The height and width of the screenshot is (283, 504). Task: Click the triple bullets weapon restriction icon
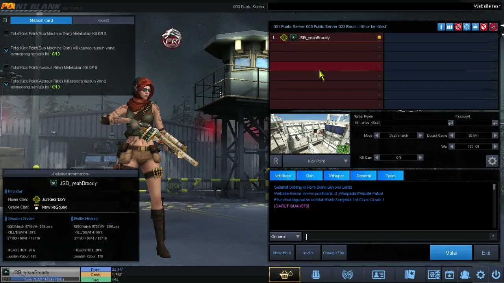pyautogui.click(x=450, y=27)
